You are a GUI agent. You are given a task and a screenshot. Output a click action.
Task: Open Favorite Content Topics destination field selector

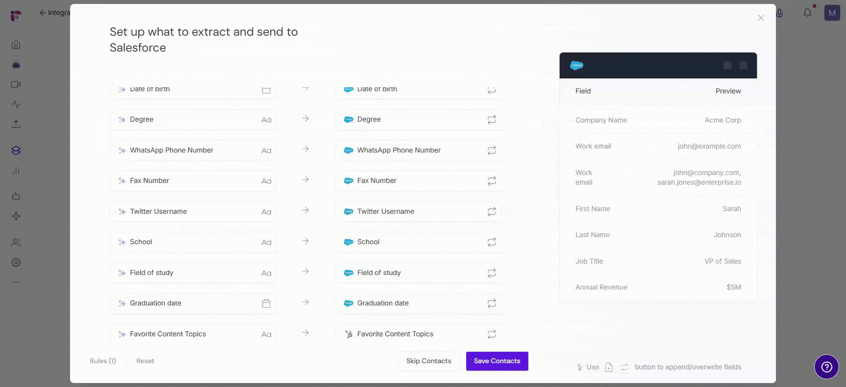click(418, 334)
